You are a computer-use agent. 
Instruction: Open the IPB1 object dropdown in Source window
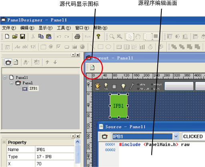pyautogui.click(x=176, y=136)
